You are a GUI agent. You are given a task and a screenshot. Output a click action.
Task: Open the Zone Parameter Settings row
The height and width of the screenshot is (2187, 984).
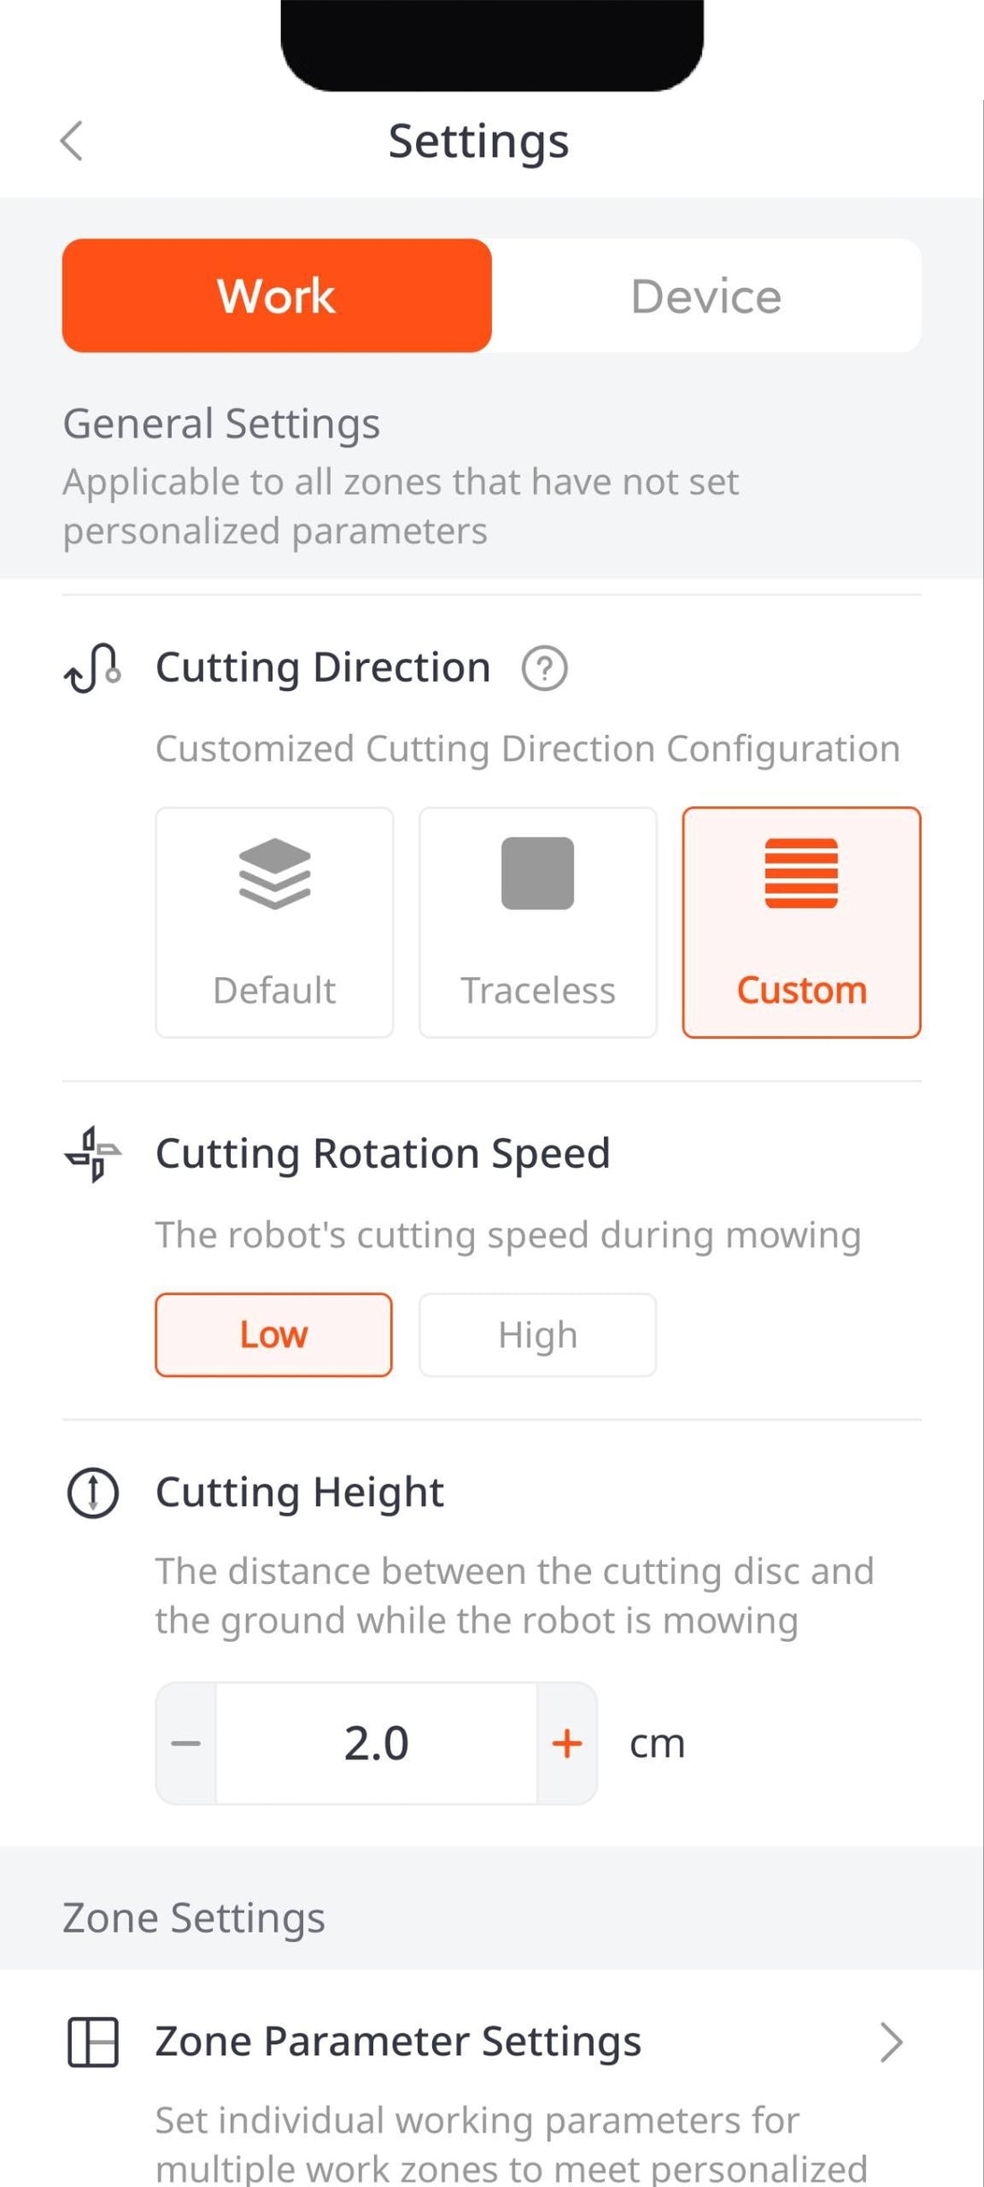tap(398, 2042)
